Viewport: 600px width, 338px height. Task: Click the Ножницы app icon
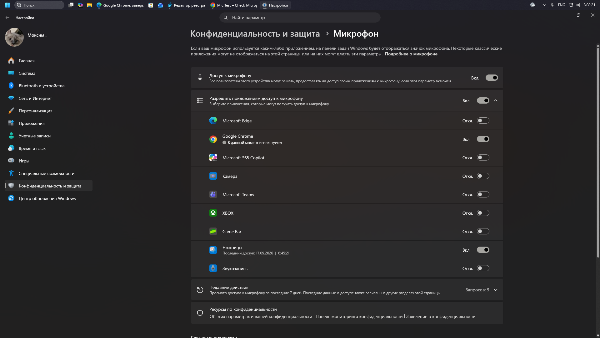[x=213, y=250]
